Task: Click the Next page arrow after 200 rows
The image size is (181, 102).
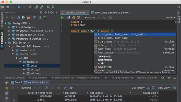Action: (35, 88)
